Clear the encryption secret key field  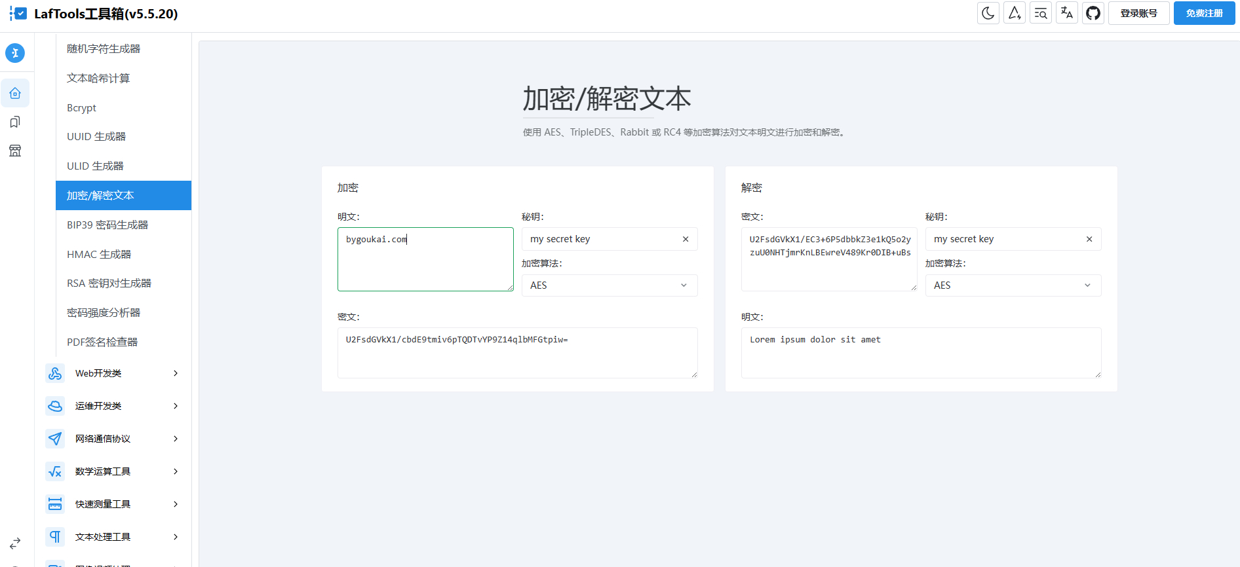coord(686,240)
